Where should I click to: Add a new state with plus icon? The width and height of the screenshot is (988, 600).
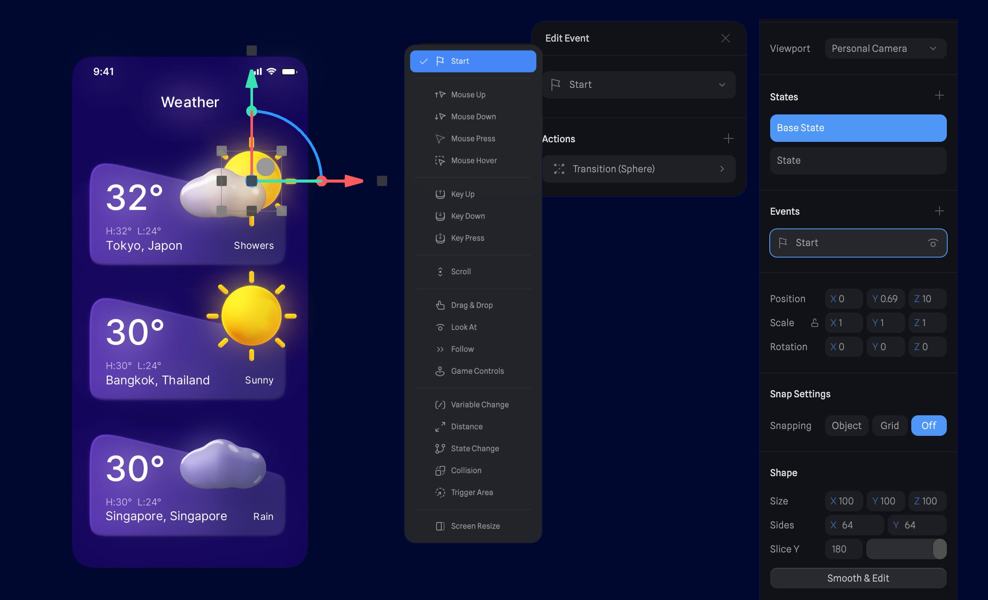[939, 96]
